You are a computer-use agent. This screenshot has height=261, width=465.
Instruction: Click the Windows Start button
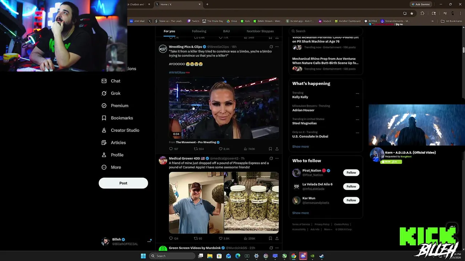(143, 256)
